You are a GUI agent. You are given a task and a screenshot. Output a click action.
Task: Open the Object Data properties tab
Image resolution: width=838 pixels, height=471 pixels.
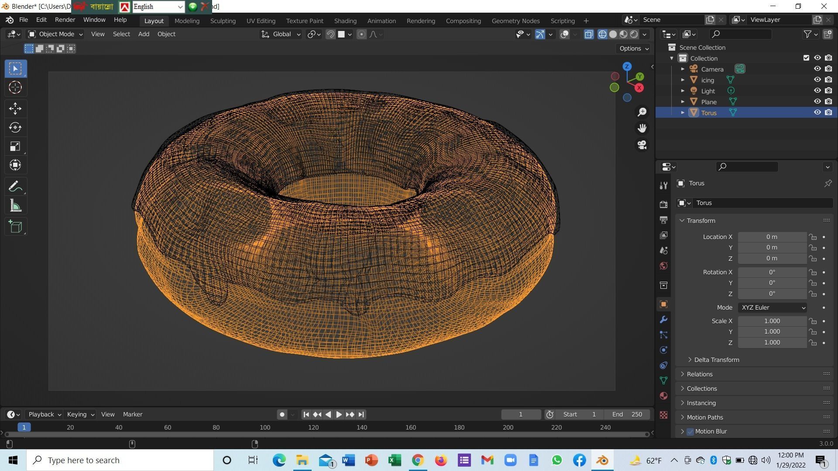pos(663,380)
